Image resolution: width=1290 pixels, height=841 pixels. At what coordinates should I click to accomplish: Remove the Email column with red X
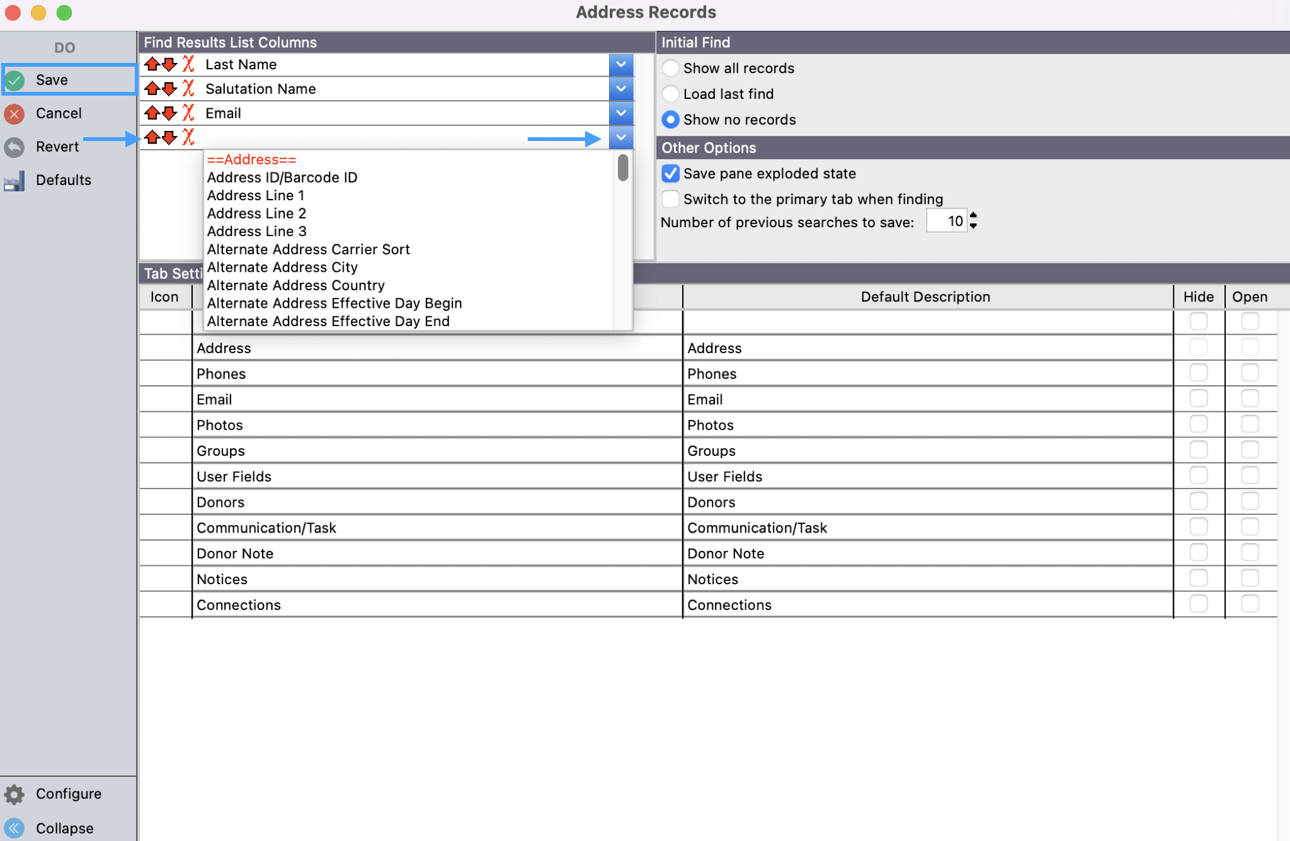point(188,113)
